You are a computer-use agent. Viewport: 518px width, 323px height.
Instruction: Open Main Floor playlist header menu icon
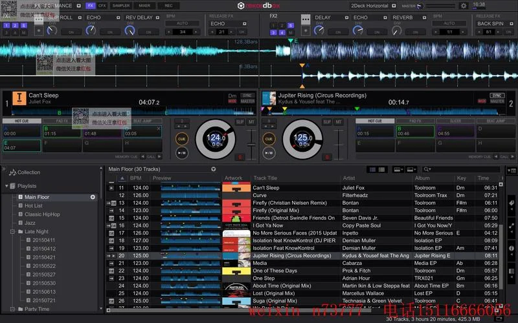pyautogui.click(x=214, y=169)
